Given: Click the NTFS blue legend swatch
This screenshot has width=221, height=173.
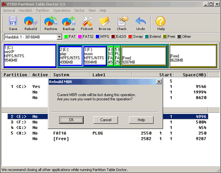Looking at the screenshot, I should 98,37.
